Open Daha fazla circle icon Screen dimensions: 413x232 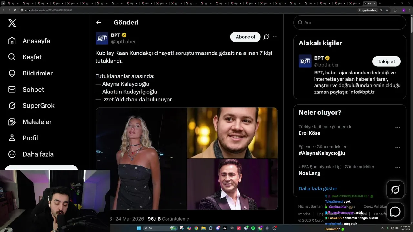tap(12, 154)
